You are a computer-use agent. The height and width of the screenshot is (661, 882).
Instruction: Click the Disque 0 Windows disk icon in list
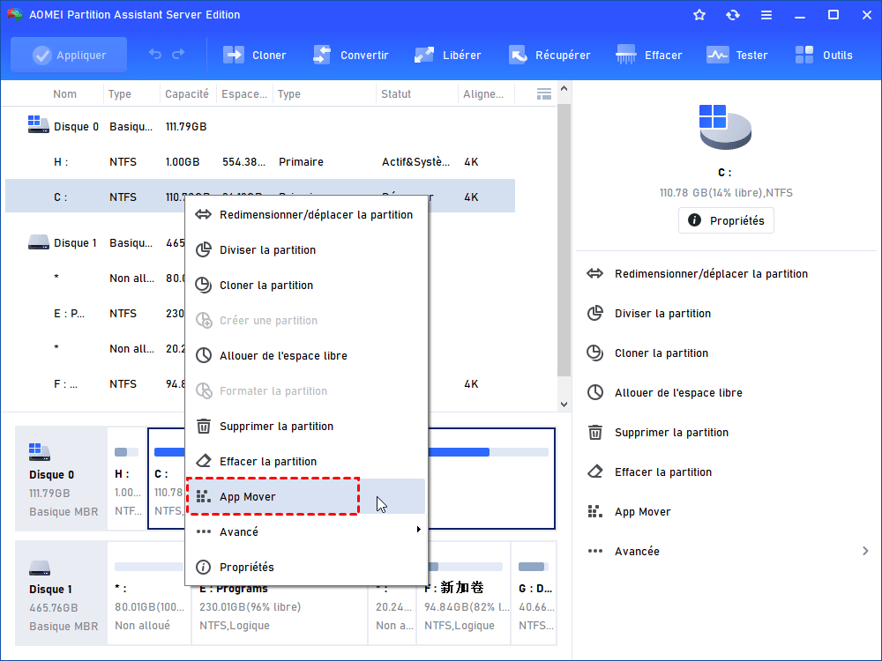(x=38, y=124)
